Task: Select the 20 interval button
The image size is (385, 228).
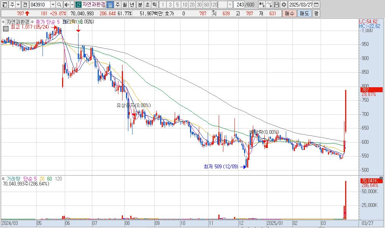Action: tap(192, 5)
